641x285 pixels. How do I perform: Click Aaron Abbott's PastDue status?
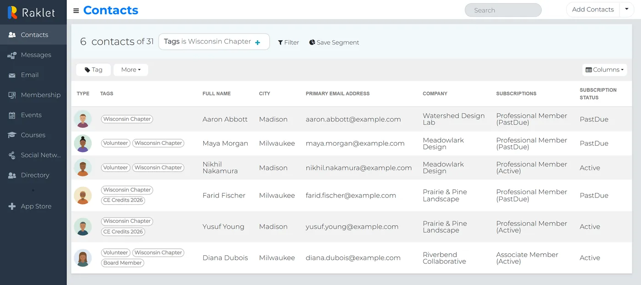(594, 119)
